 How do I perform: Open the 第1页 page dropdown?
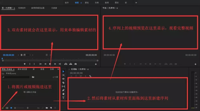[26, 55]
